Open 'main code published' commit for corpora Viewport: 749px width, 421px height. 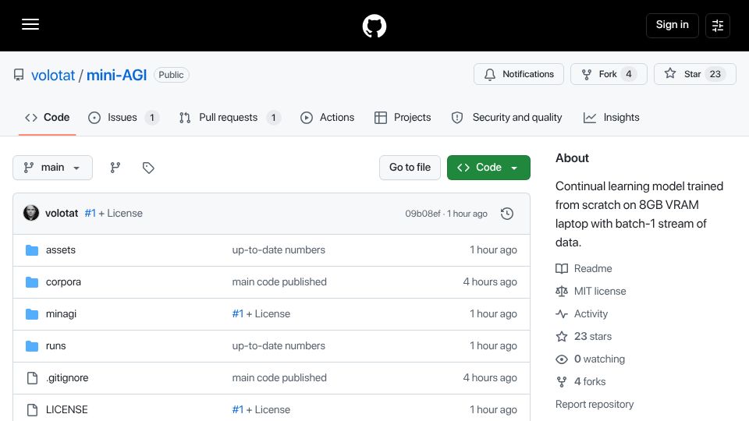(279, 282)
